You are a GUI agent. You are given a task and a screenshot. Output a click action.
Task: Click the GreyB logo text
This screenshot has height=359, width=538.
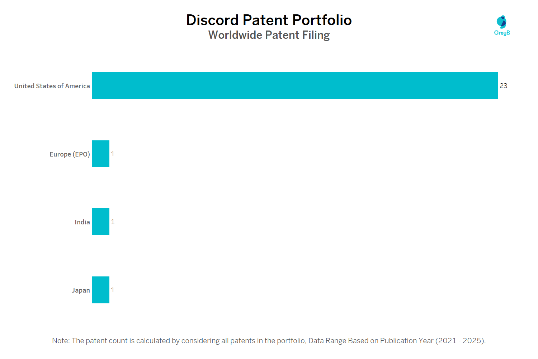tap(502, 33)
